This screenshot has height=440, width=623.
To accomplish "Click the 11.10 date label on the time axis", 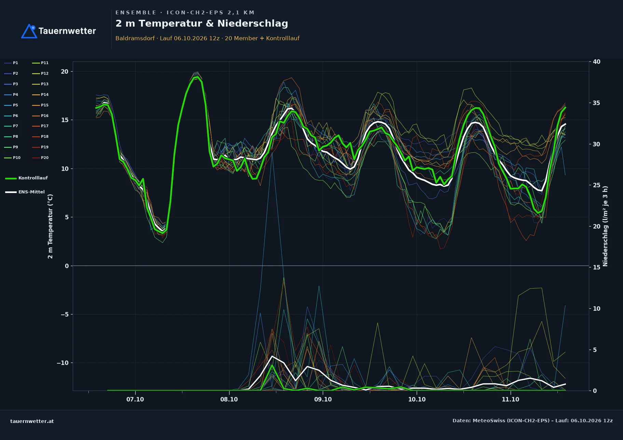I will 510,399.
